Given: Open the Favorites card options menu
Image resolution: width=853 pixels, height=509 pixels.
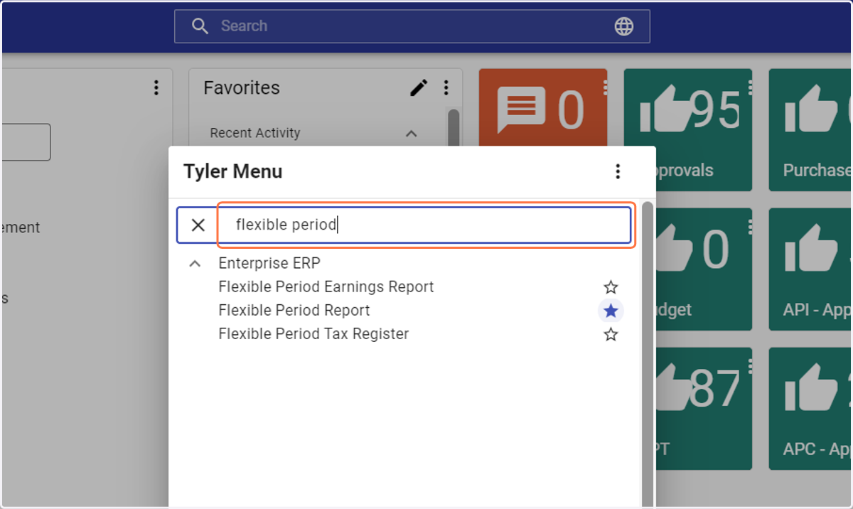Looking at the screenshot, I should 446,87.
